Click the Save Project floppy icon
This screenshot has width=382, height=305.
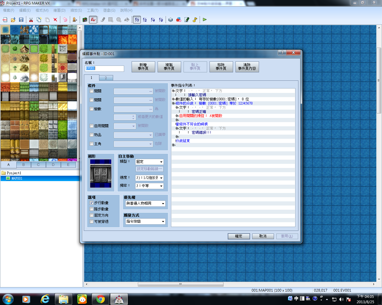pyautogui.click(x=21, y=20)
